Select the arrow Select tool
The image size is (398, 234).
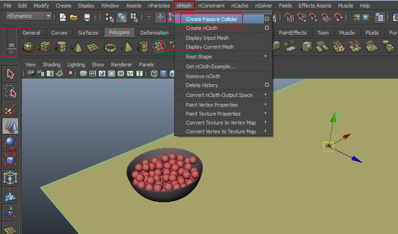coord(10,74)
